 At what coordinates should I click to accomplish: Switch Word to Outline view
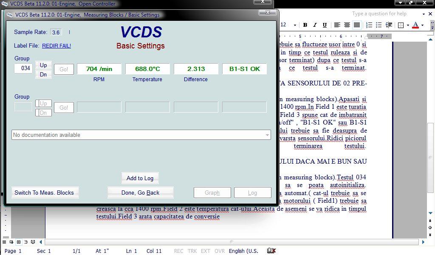[x=26, y=242]
